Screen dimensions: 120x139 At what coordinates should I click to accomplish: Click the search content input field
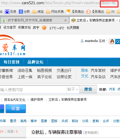tap(33, 90)
